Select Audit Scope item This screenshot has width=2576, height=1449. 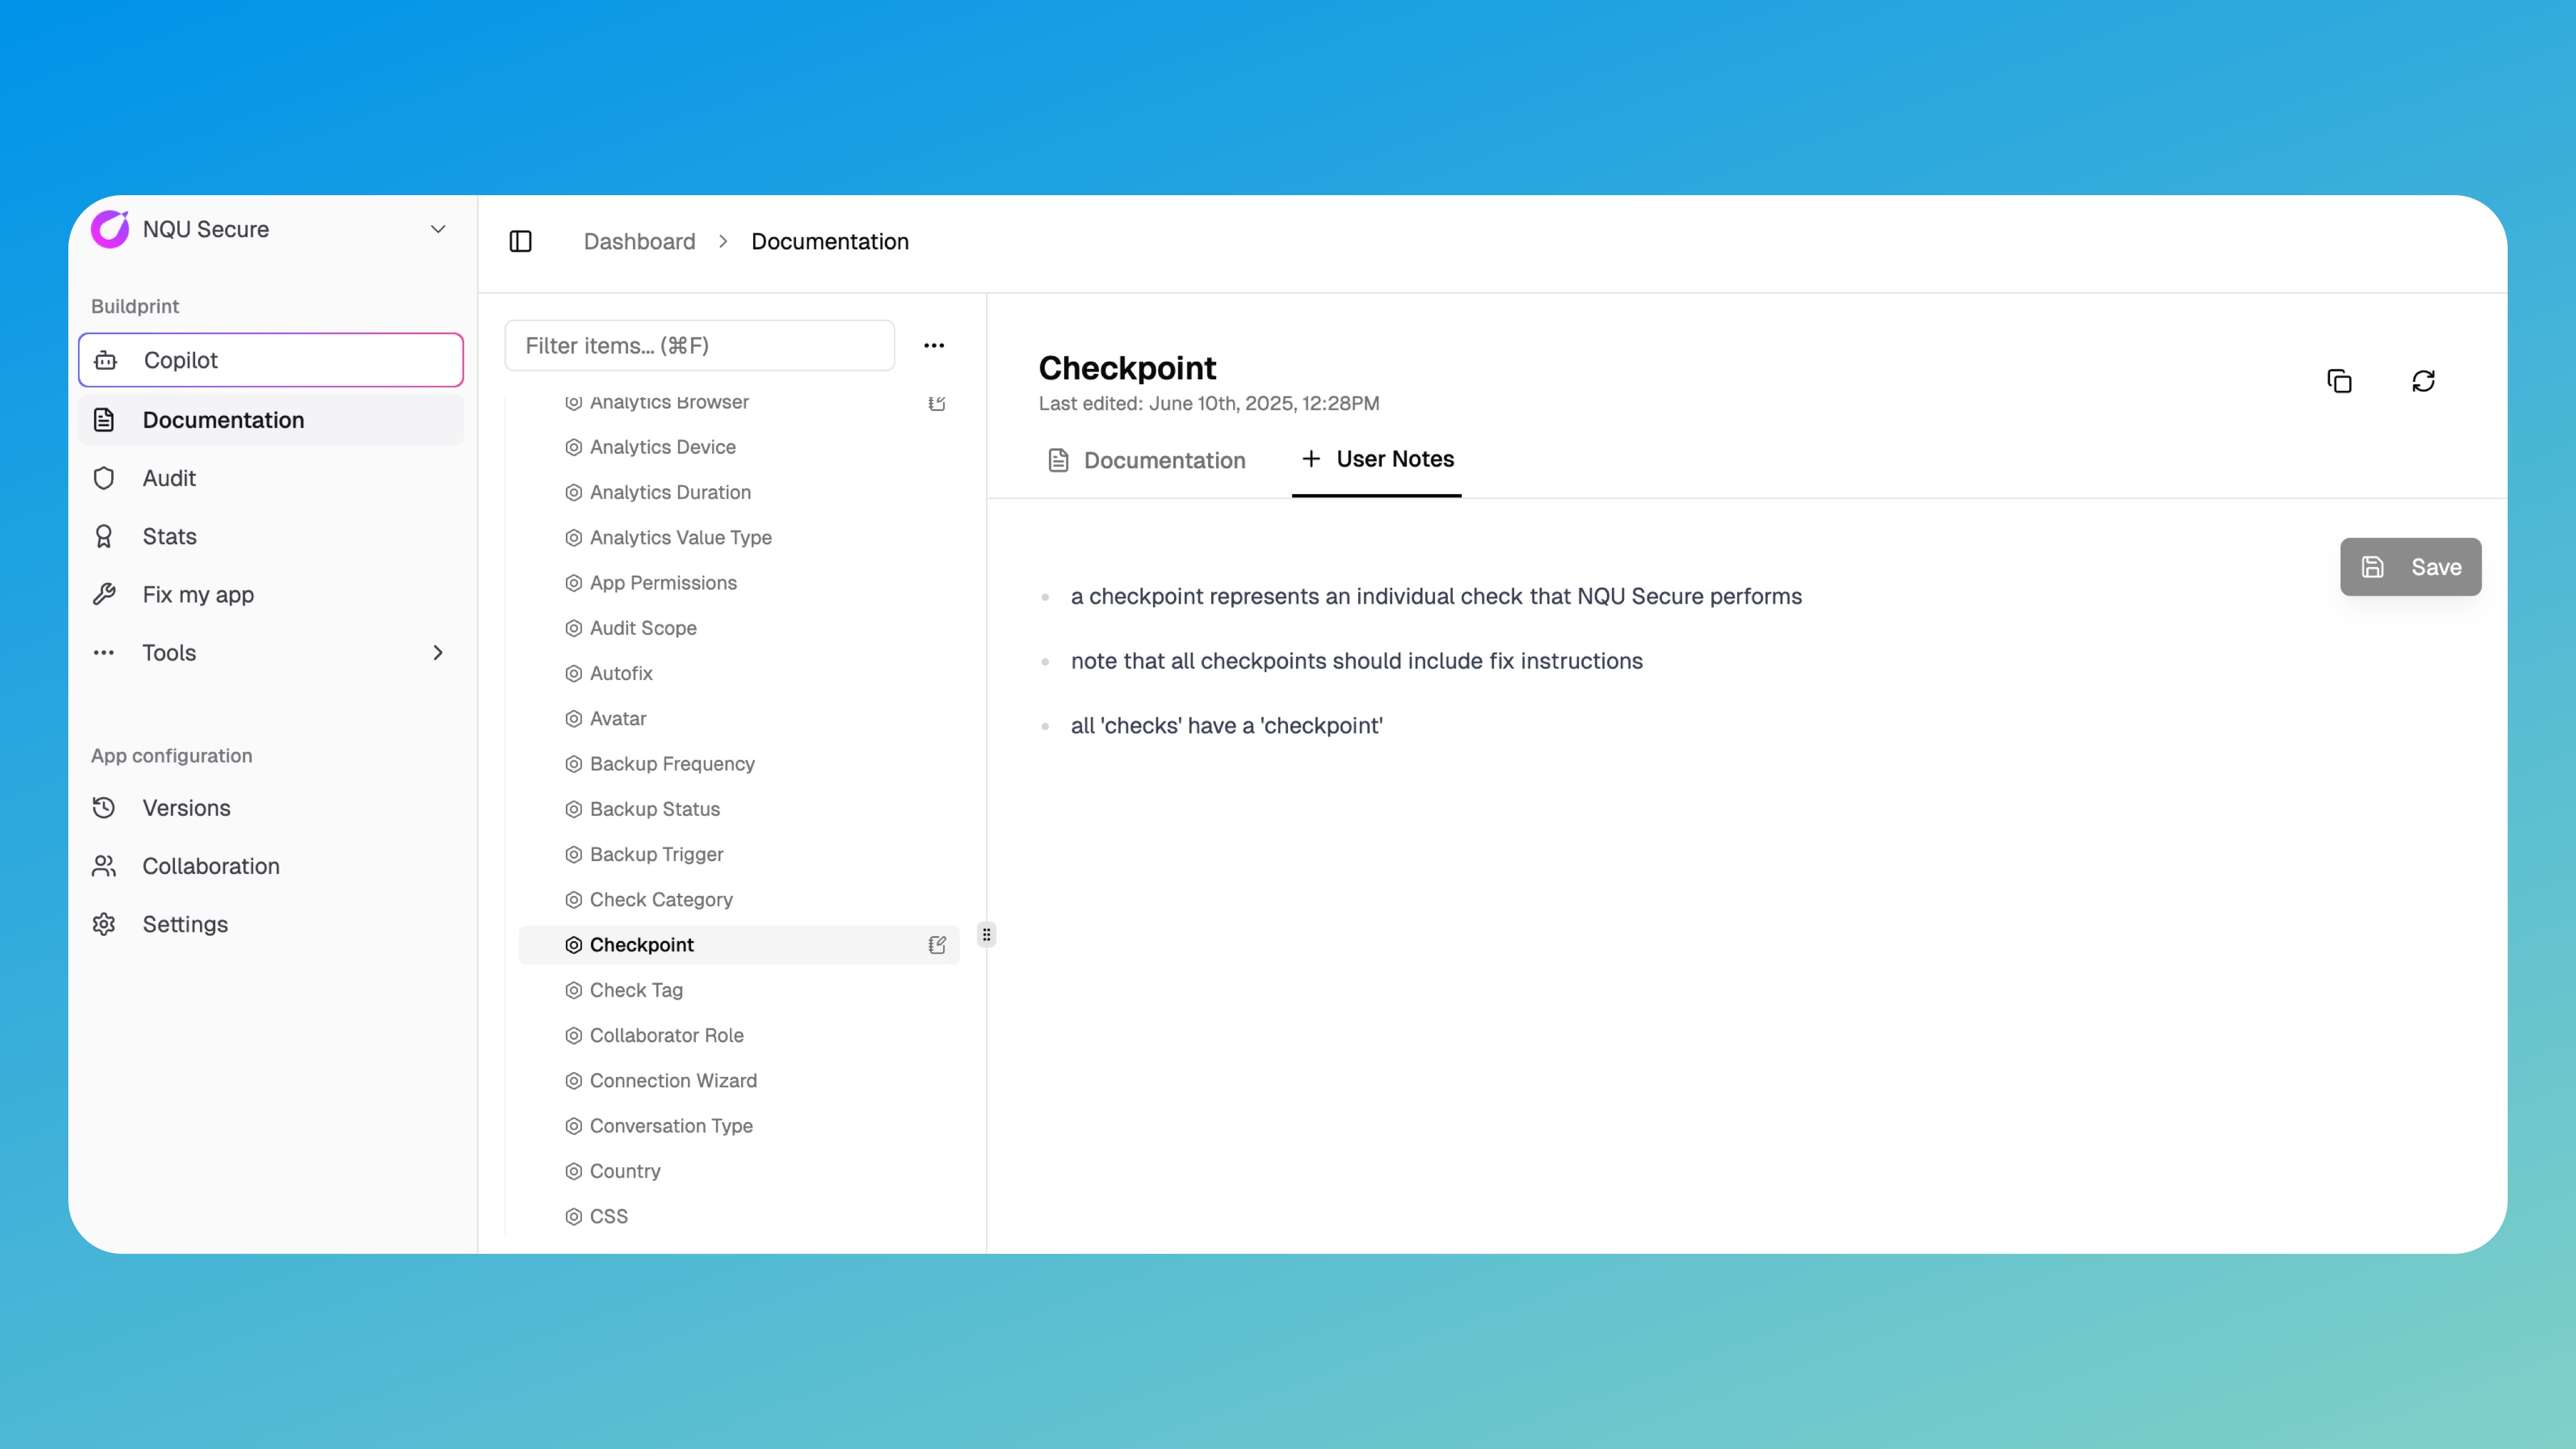coord(739,628)
